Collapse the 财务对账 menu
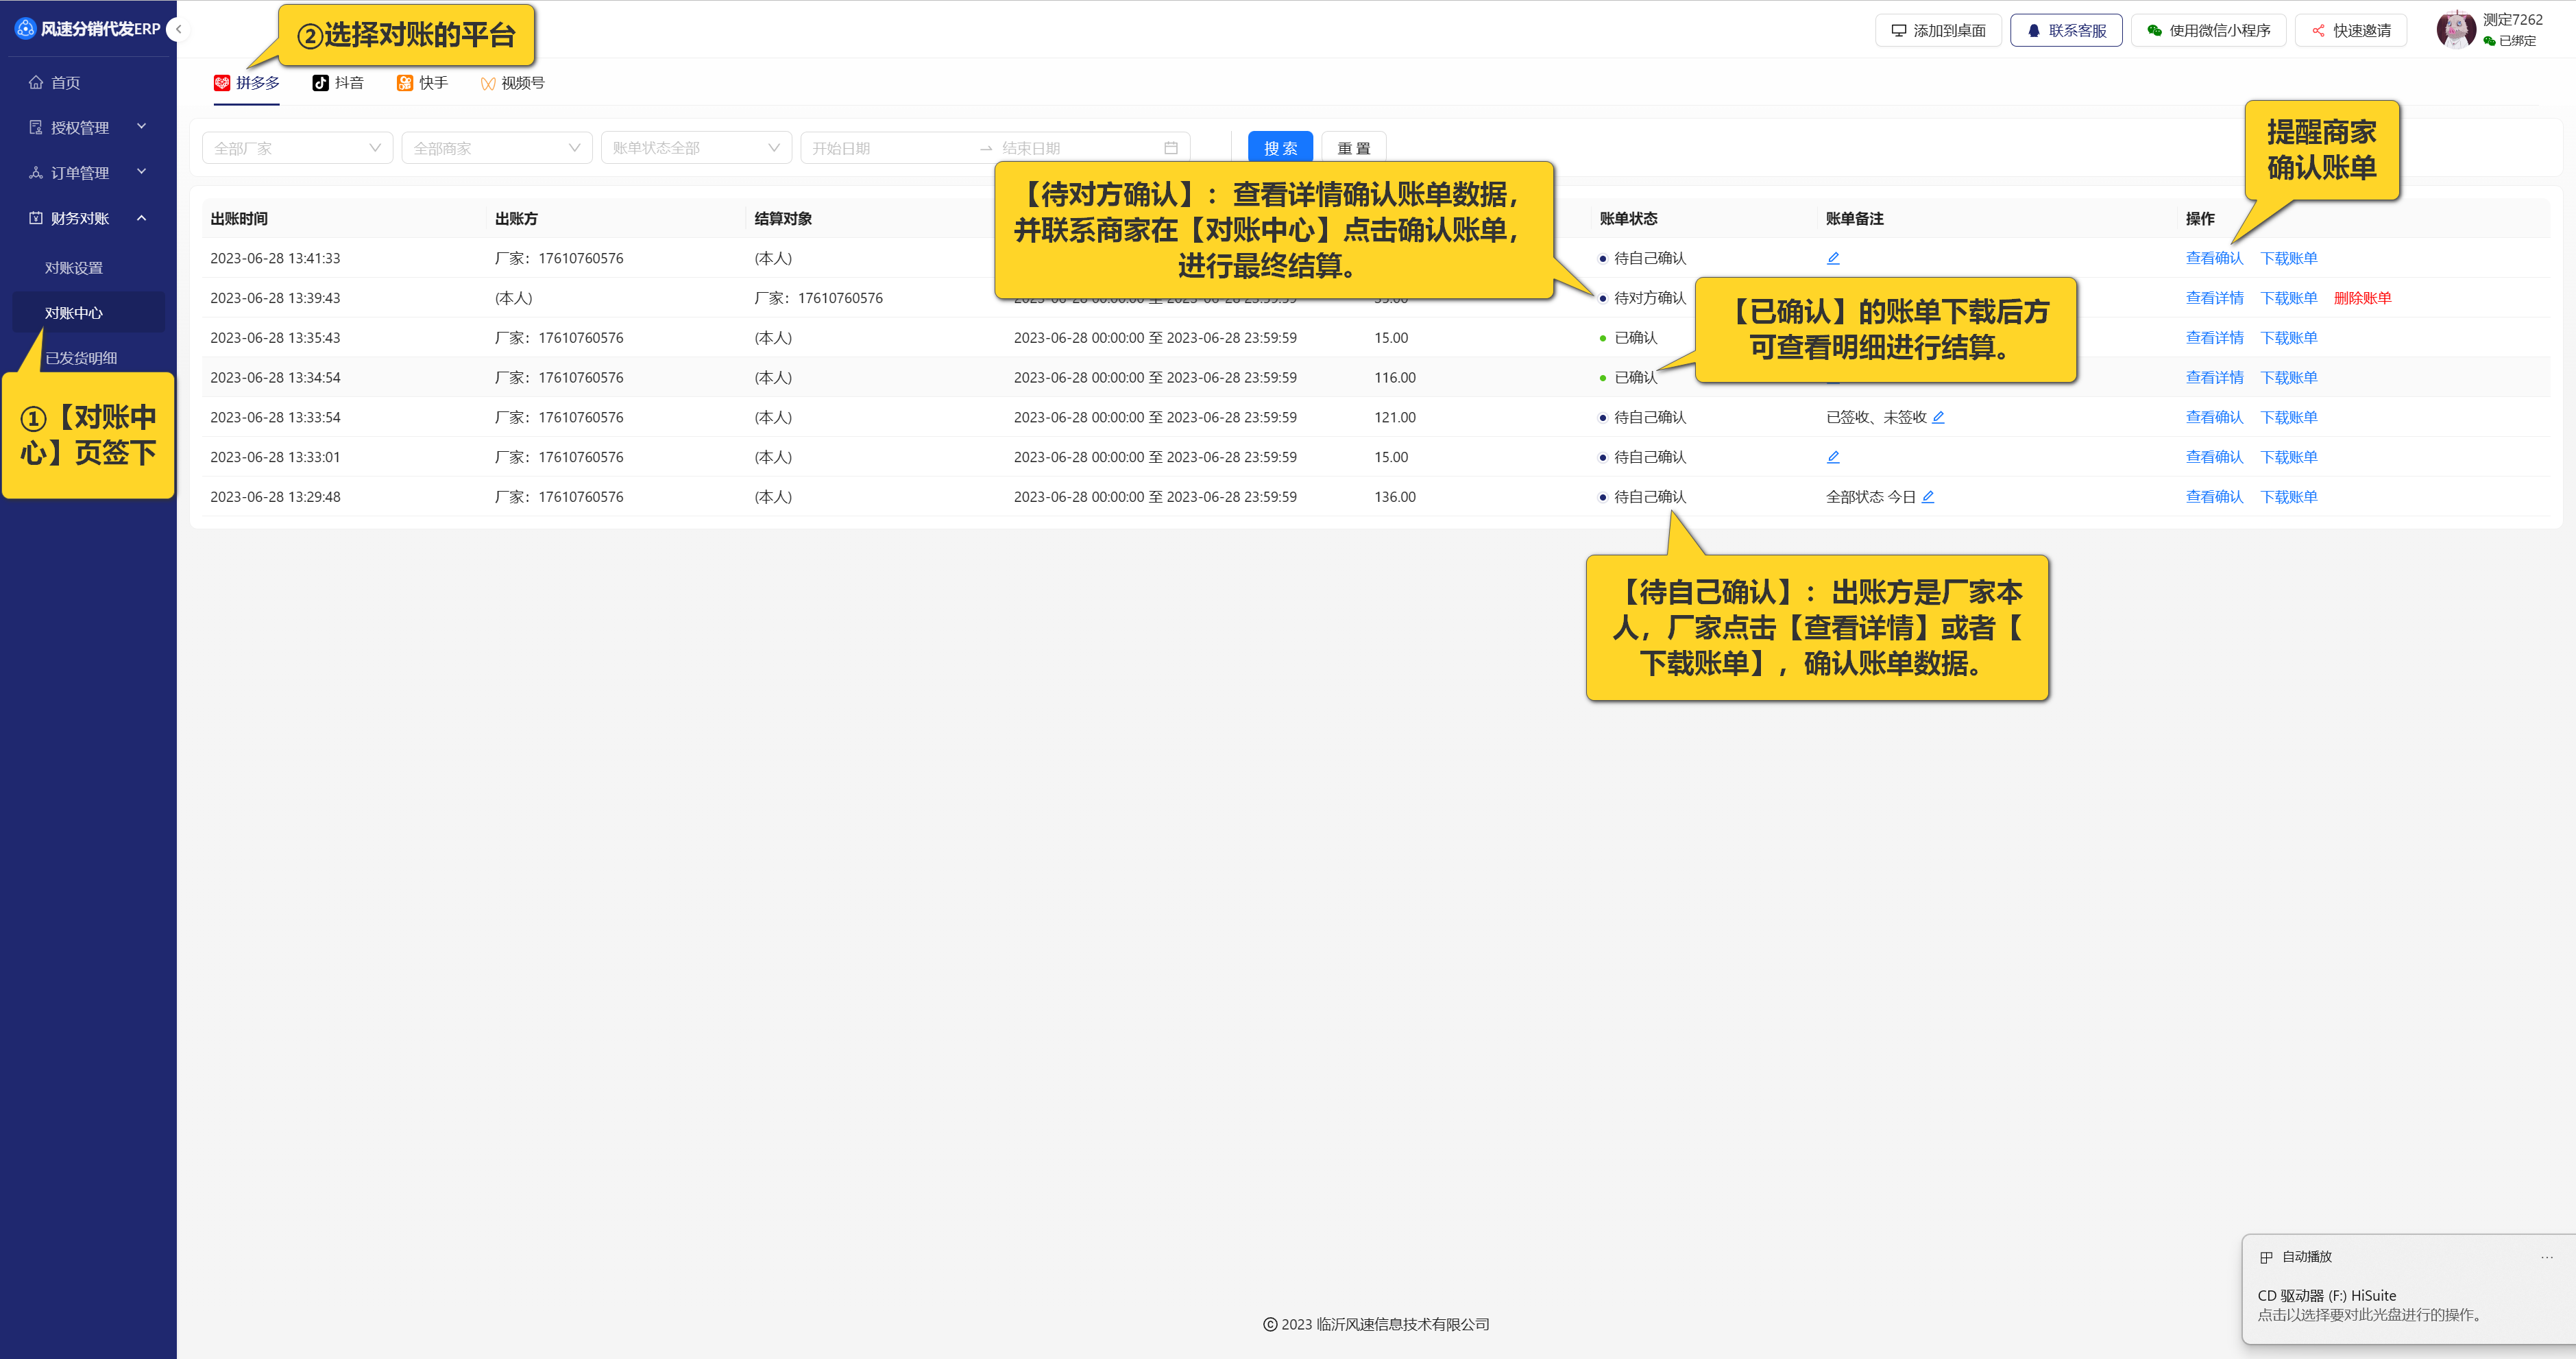2576x1359 pixels. (88, 217)
